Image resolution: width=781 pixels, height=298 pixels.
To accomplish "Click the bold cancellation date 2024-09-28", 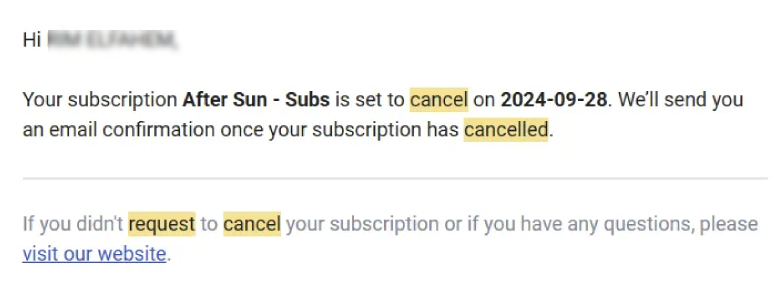I will 553,100.
